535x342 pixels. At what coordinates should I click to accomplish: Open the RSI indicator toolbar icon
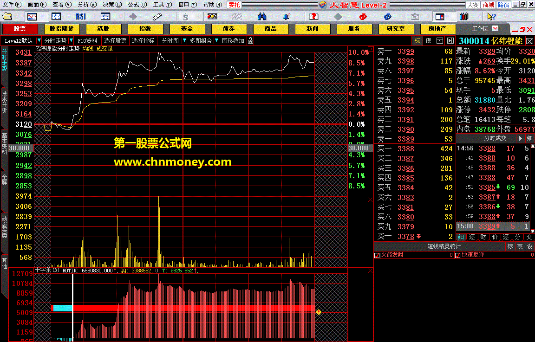[81, 16]
